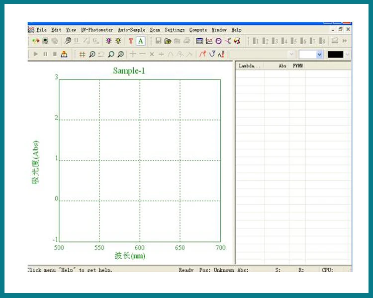
Task: Select cell position 6 button
Action: (303, 41)
